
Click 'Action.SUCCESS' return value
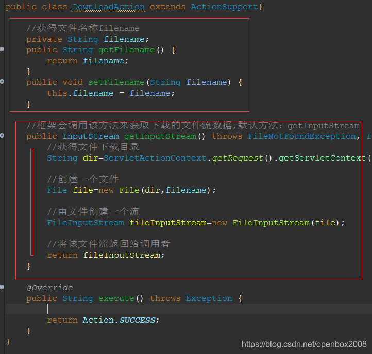tap(119, 320)
